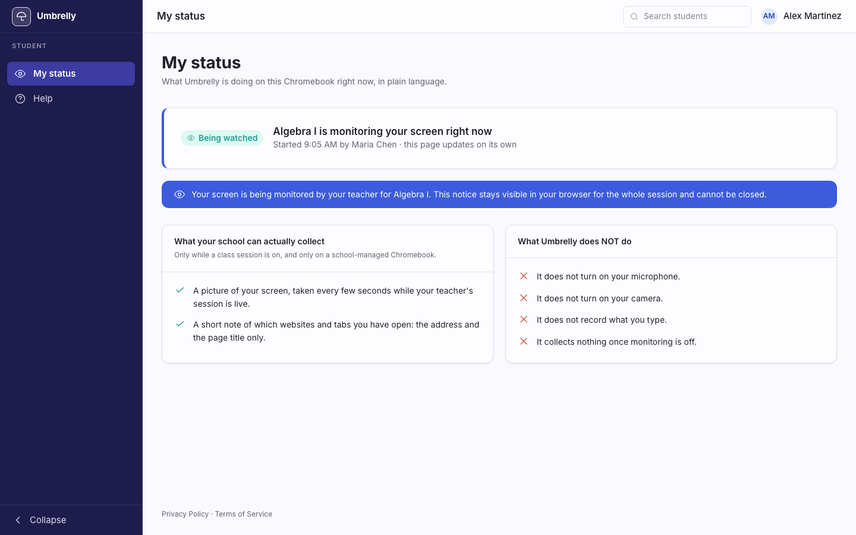Click 'It does not turn on your camera' text
Screen dimensions: 856x535
click(600, 298)
